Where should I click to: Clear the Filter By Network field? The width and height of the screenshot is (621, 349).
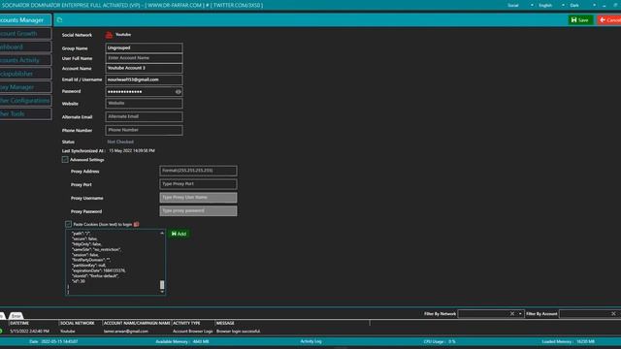tap(512, 314)
